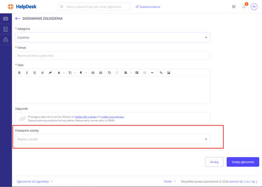Open the Kategoria dropdown showing Czytelnia
The height and width of the screenshot is (187, 262).
point(113,37)
